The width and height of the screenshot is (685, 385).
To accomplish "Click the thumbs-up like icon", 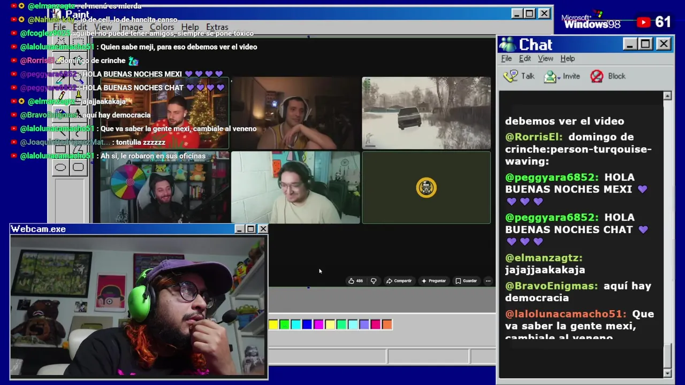I will click(x=351, y=281).
